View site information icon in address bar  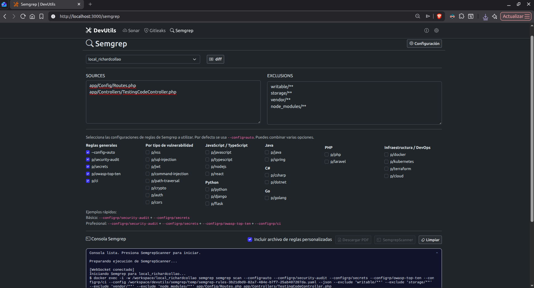pyautogui.click(x=53, y=16)
